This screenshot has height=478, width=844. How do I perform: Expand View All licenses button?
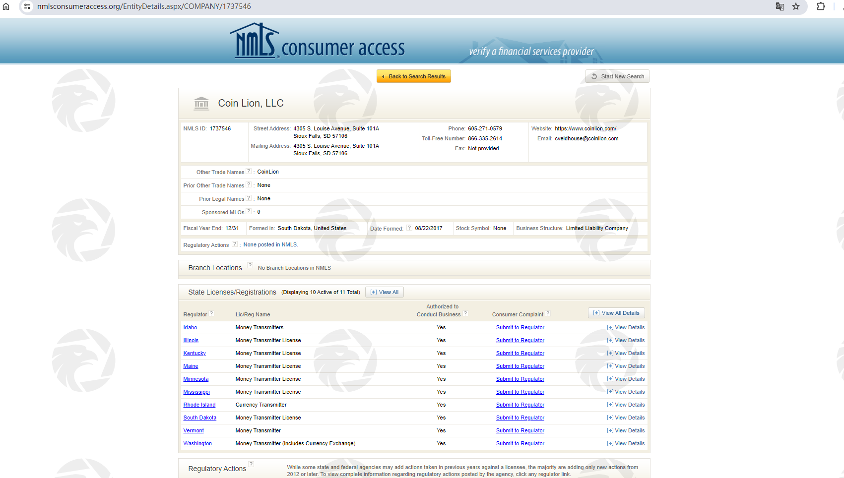point(385,292)
